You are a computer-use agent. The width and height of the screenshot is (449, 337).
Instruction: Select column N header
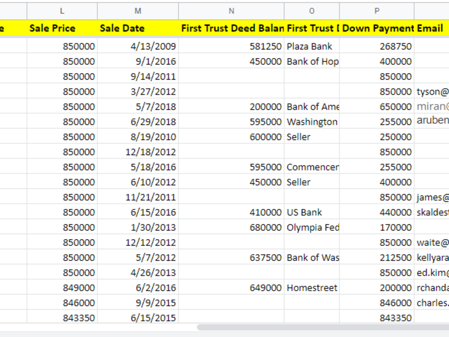coord(231,11)
